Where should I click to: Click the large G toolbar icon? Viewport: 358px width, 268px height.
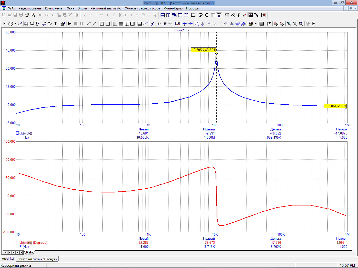207,15
